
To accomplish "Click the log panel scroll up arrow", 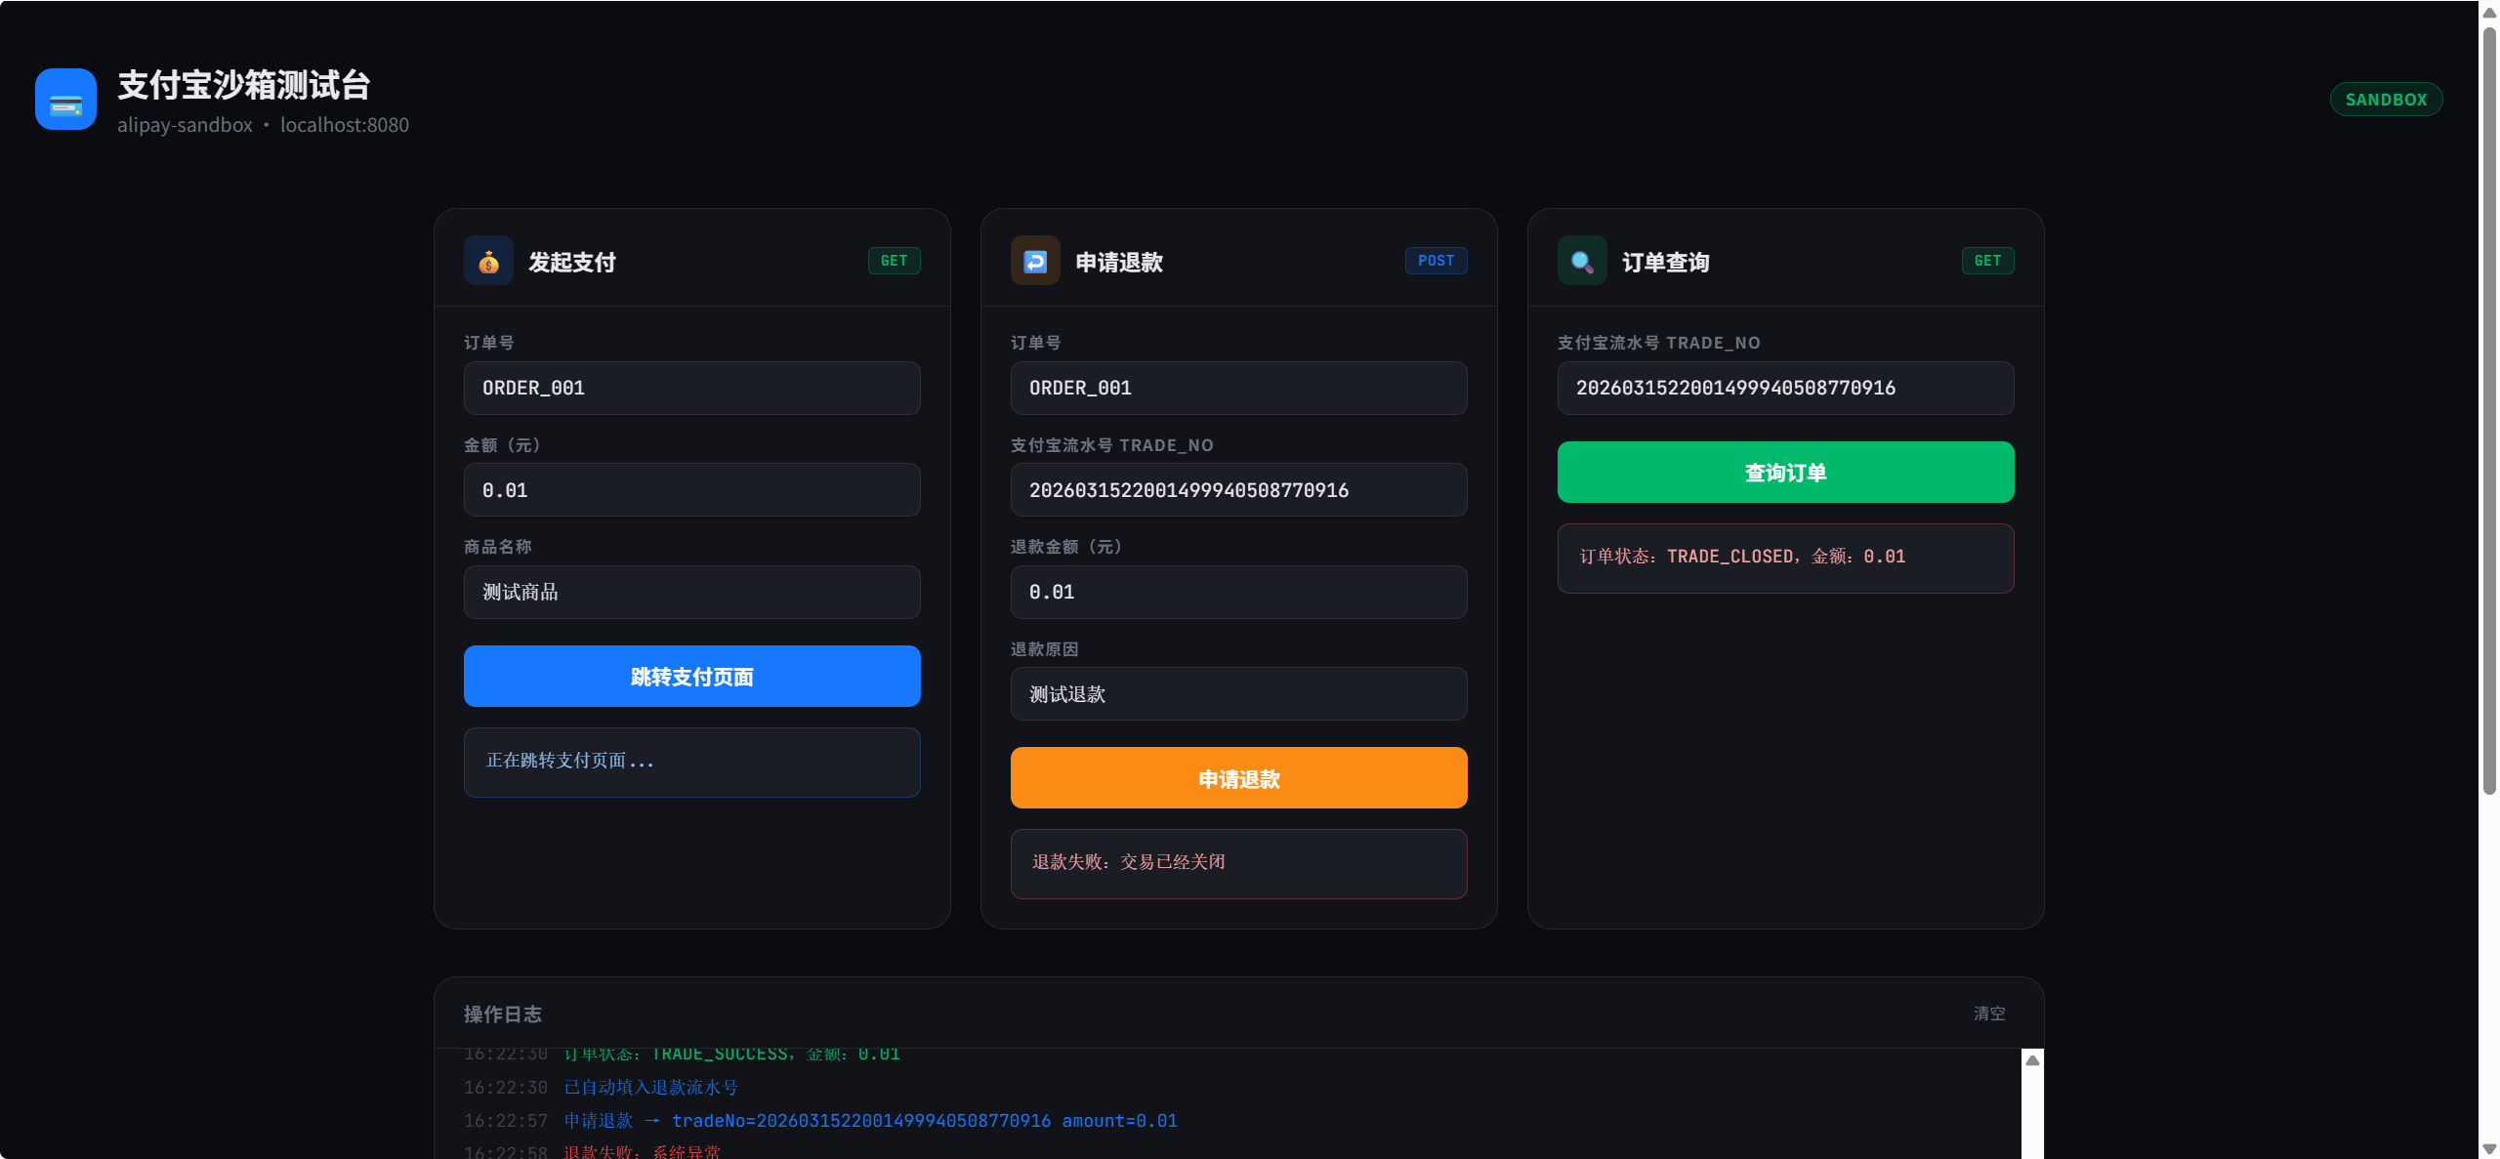I will (2032, 1060).
